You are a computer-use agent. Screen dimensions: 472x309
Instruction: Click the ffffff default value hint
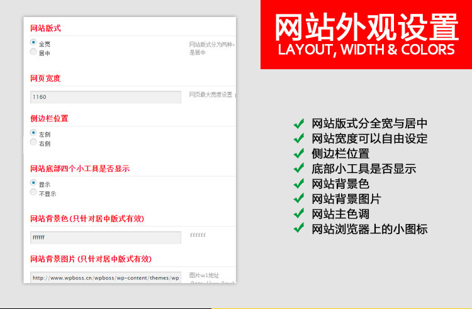(x=198, y=235)
